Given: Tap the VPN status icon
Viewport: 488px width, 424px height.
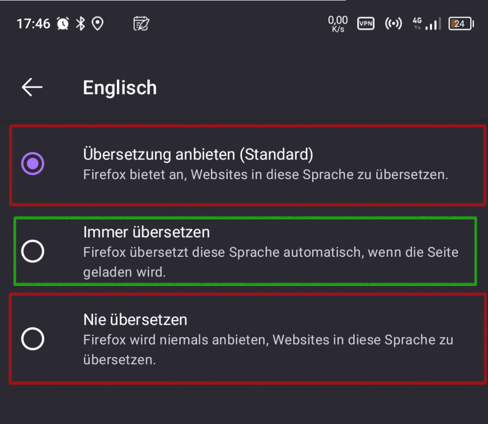Looking at the screenshot, I should click(x=366, y=23).
